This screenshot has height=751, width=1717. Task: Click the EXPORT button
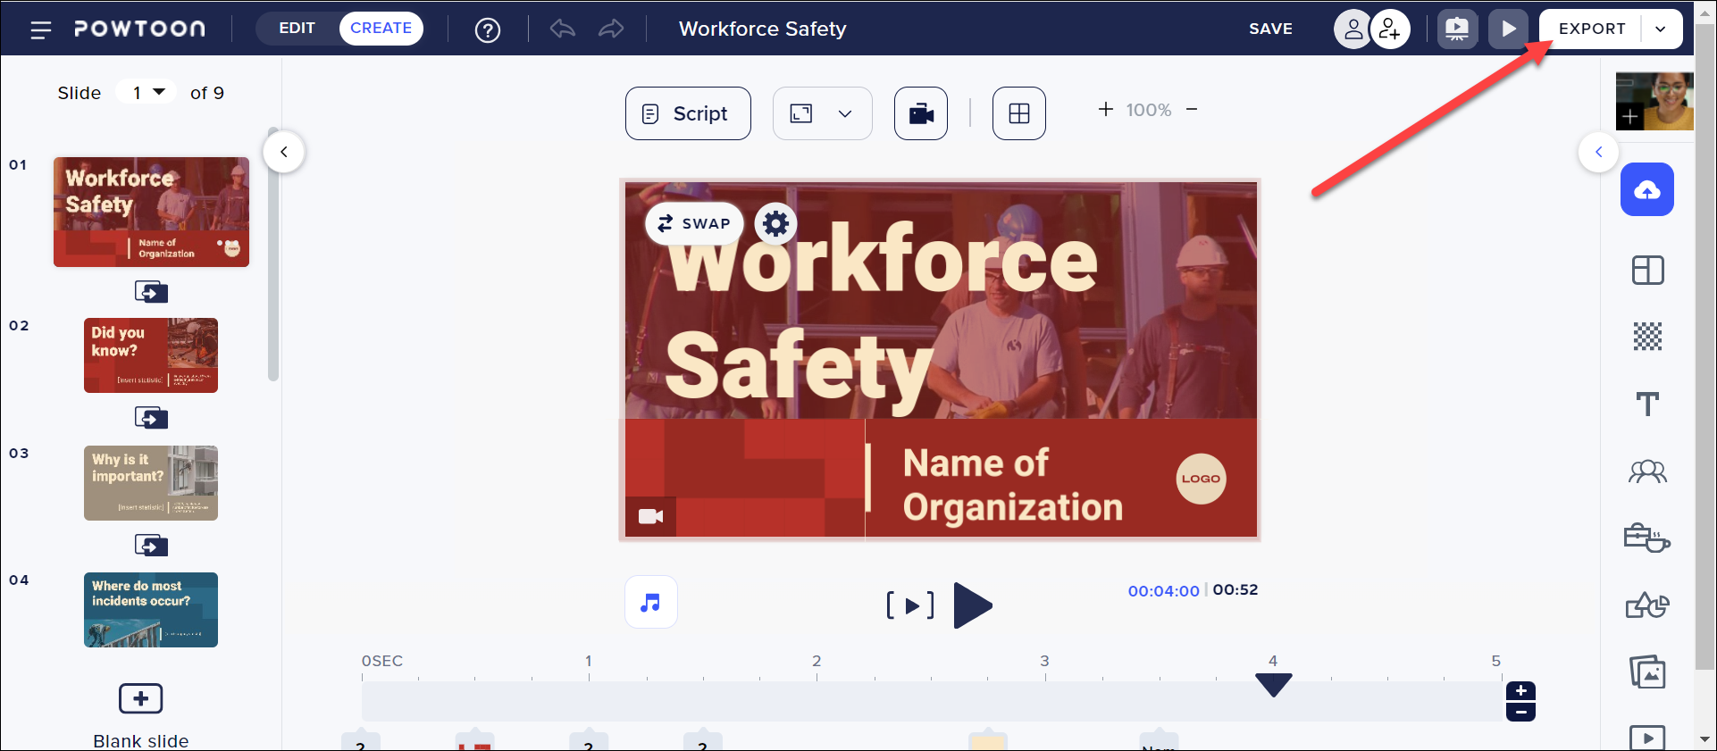point(1591,29)
